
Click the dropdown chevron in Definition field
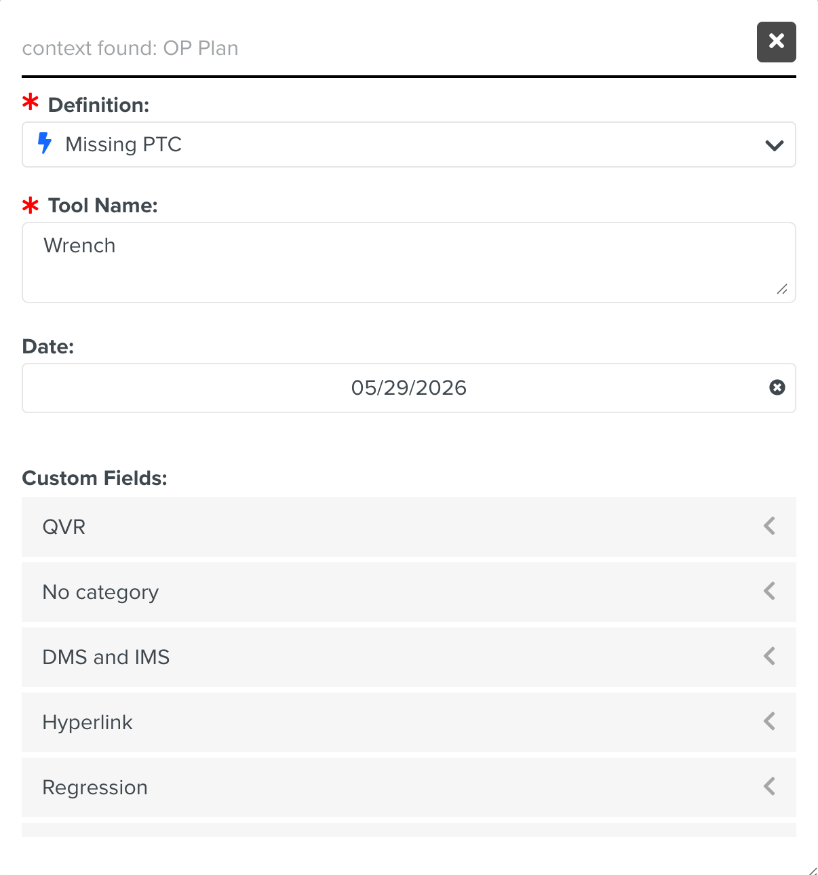click(774, 145)
